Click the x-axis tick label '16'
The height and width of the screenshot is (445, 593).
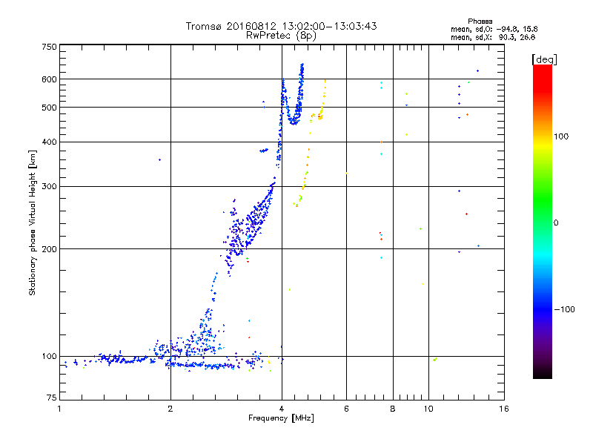point(504,409)
